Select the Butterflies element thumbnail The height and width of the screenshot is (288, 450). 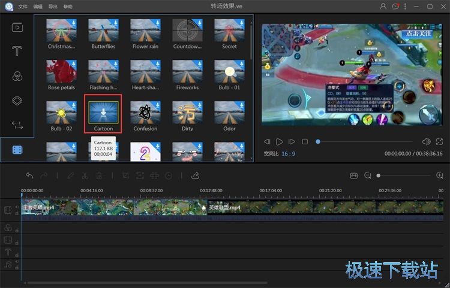point(103,31)
